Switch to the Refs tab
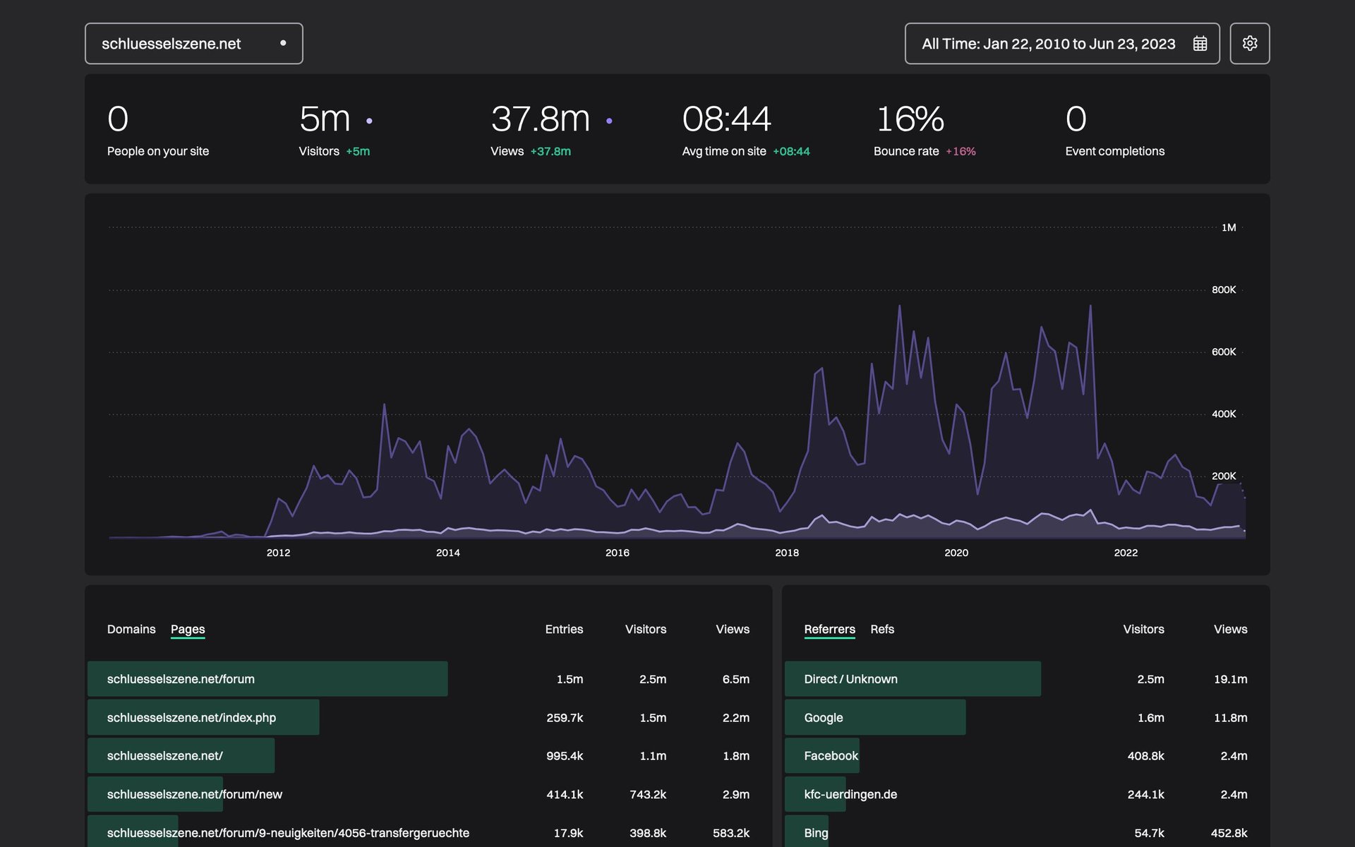This screenshot has width=1355, height=847. pos(882,629)
